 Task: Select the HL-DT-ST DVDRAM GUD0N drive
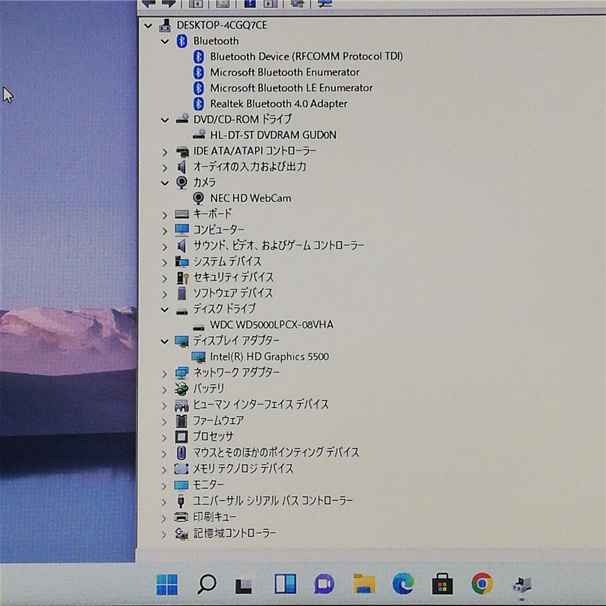click(266, 135)
